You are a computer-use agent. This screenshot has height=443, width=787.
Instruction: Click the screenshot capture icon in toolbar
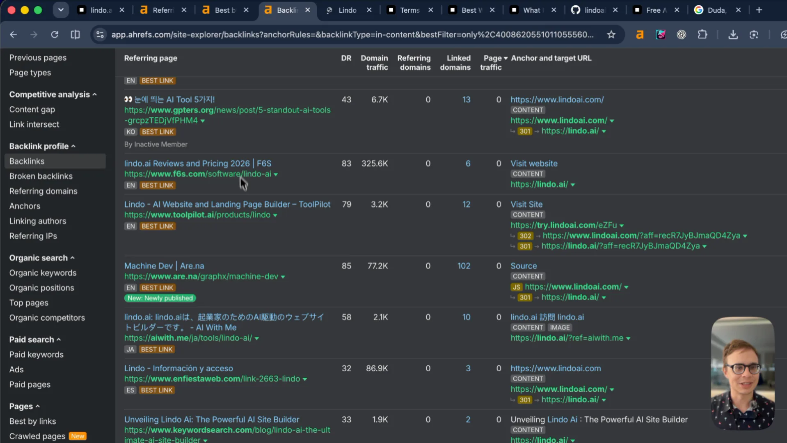pyautogui.click(x=754, y=35)
